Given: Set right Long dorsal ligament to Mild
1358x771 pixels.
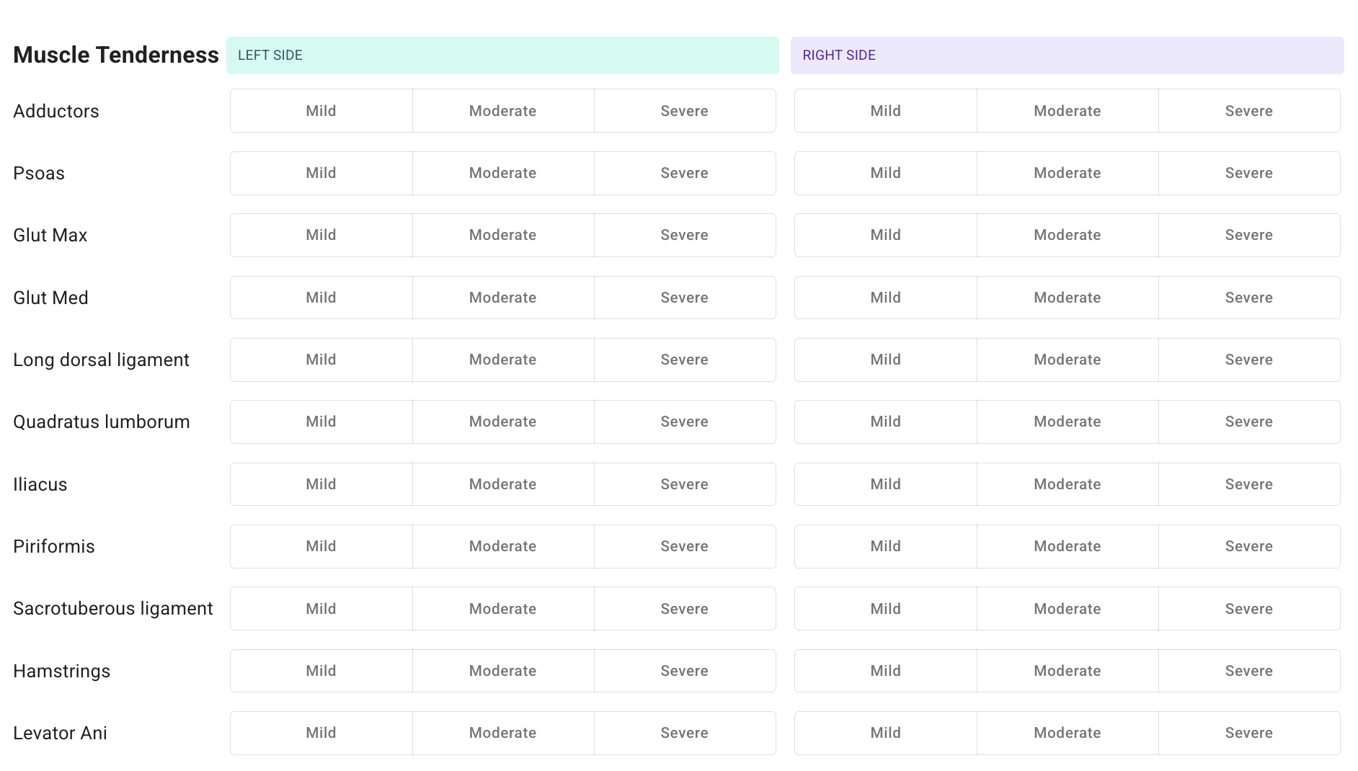Looking at the screenshot, I should coord(885,360).
